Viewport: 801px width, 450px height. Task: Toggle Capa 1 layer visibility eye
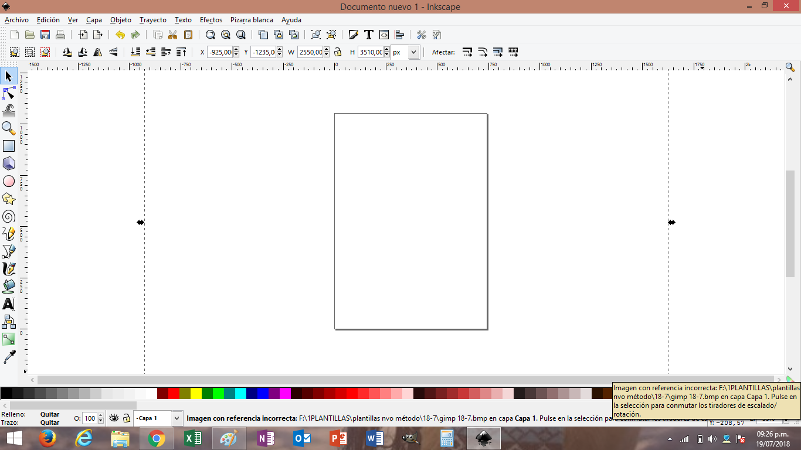point(114,418)
